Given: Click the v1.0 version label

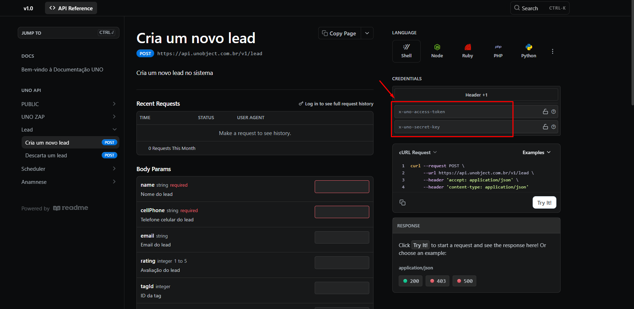Looking at the screenshot, I should 28,8.
